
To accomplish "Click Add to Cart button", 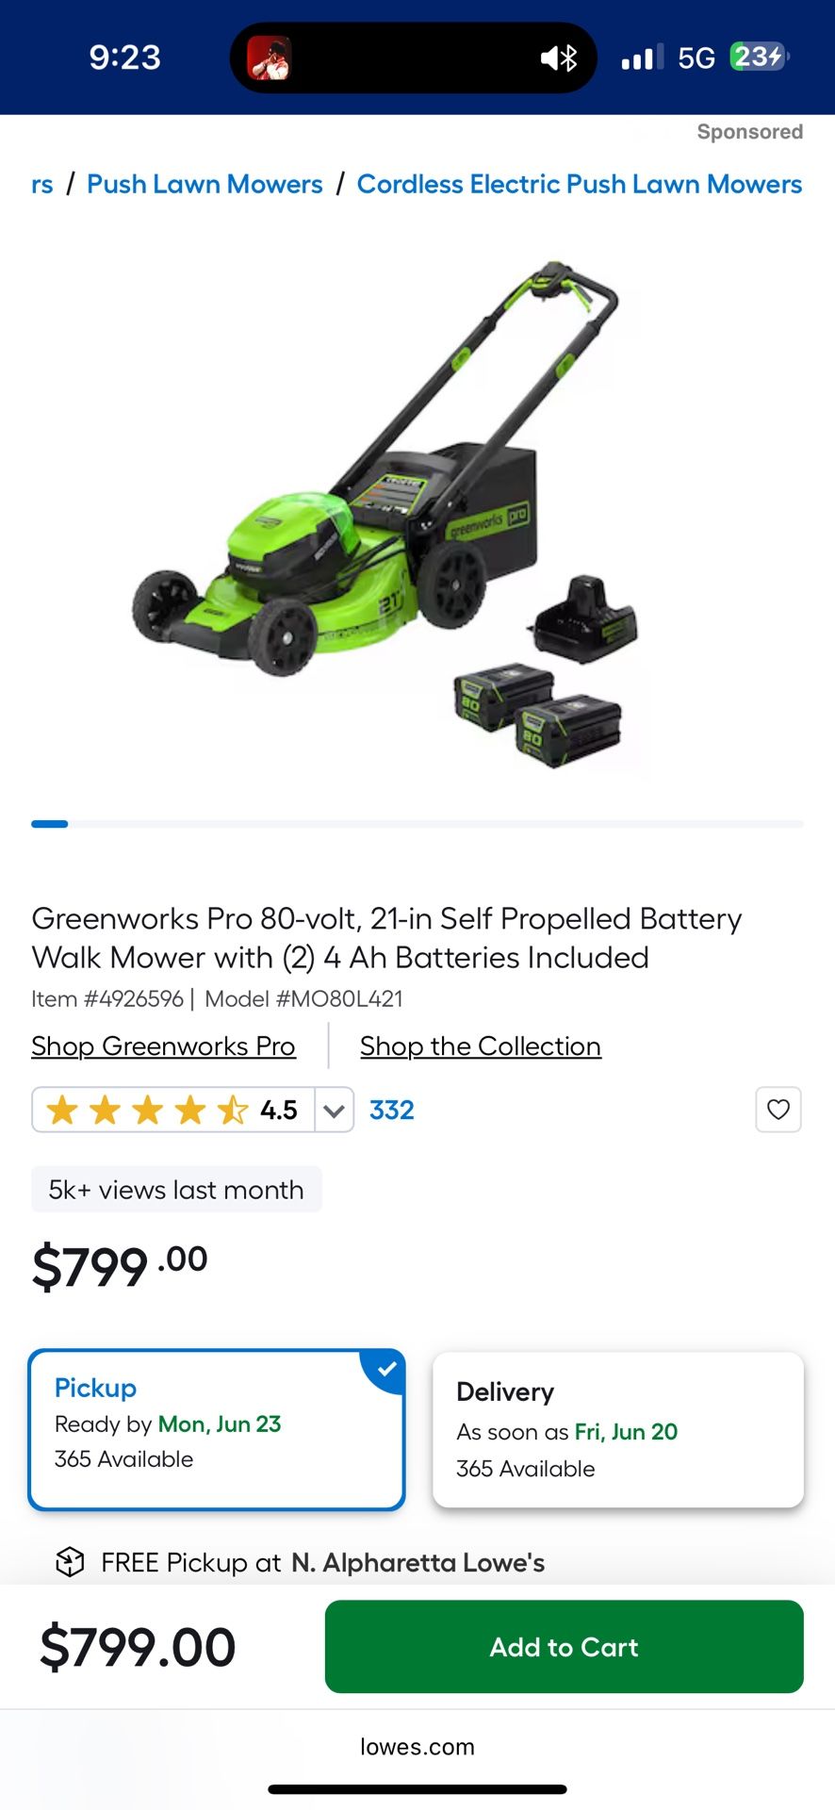I will pos(565,1647).
